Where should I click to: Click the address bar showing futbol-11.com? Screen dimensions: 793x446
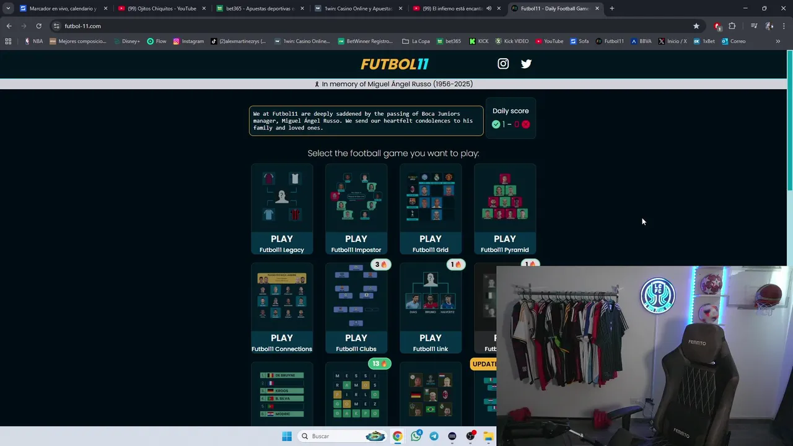coord(372,26)
